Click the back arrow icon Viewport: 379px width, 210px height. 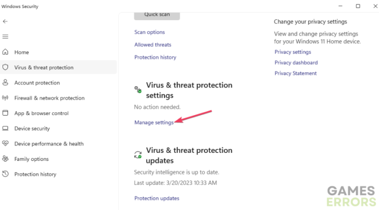point(5,22)
